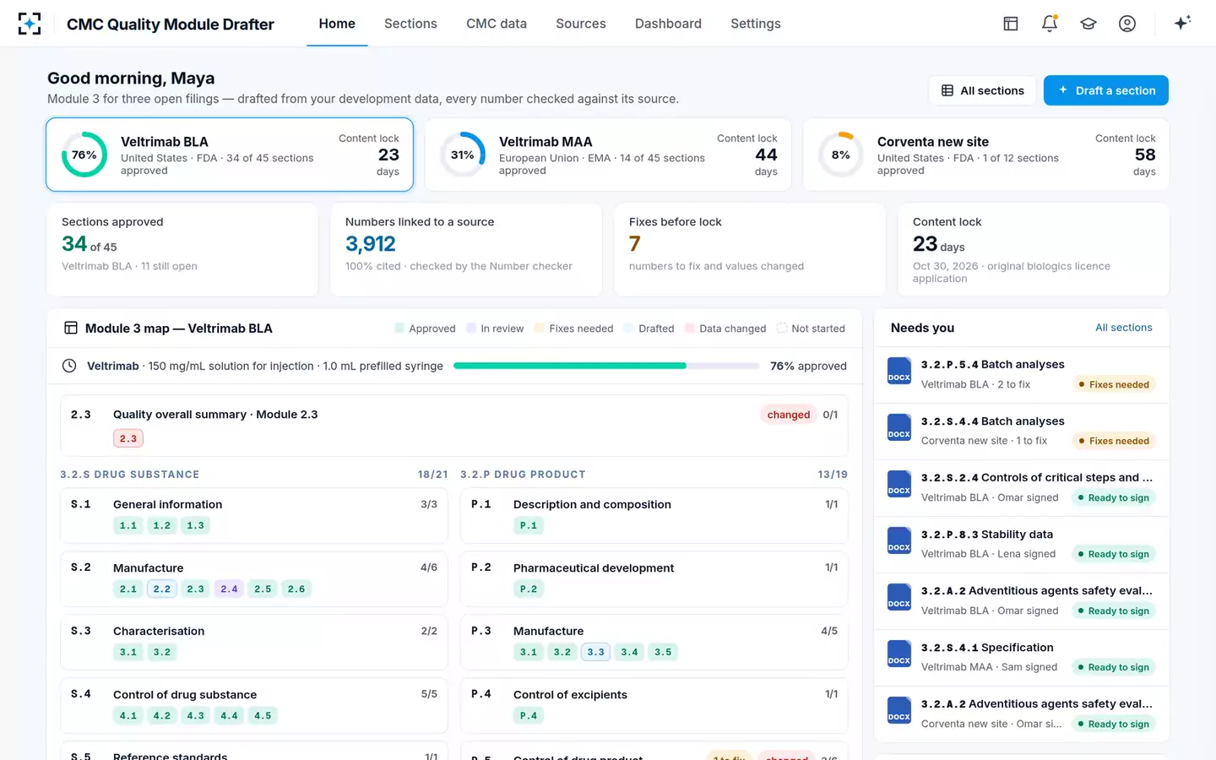Switch to the Sections tab
This screenshot has height=760, width=1216.
coord(410,24)
